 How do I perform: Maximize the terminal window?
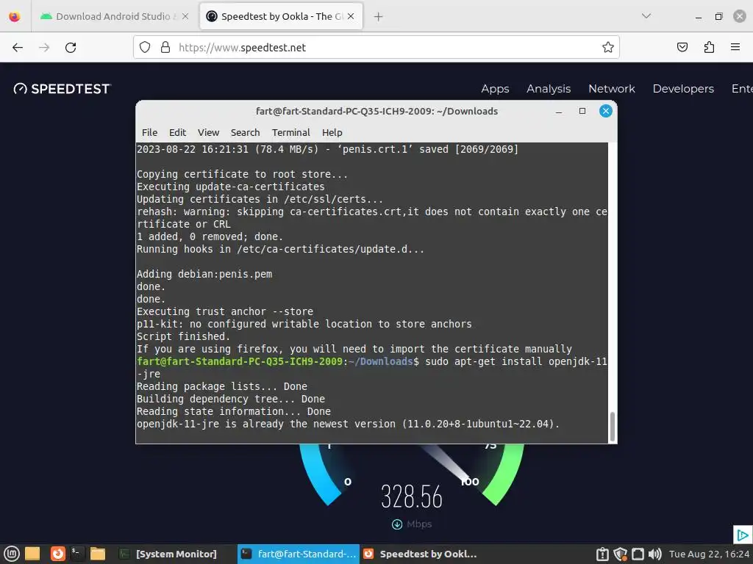(582, 112)
